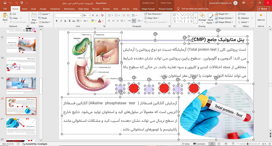The height and width of the screenshot is (146, 272).
Task: Click the Undo arrow icon
Action: (10, 3)
